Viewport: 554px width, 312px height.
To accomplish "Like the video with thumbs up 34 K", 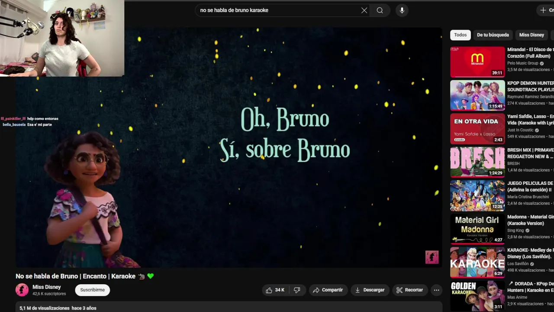I will (x=275, y=290).
